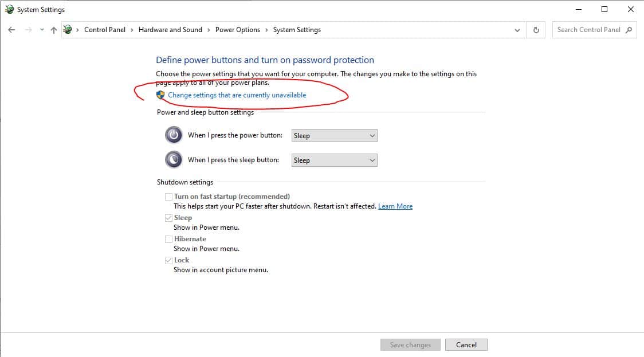Open the recent locations chevron
Screen dimensions: 644x357
click(x=42, y=30)
